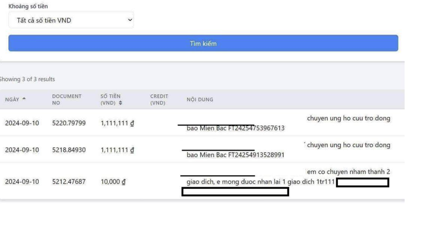Click the date 2024-09-10 in row 5212.47687

coord(22,182)
